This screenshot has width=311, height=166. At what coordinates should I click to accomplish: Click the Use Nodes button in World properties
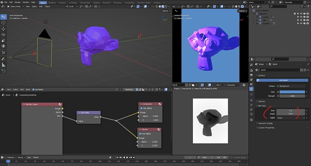pos(282,81)
